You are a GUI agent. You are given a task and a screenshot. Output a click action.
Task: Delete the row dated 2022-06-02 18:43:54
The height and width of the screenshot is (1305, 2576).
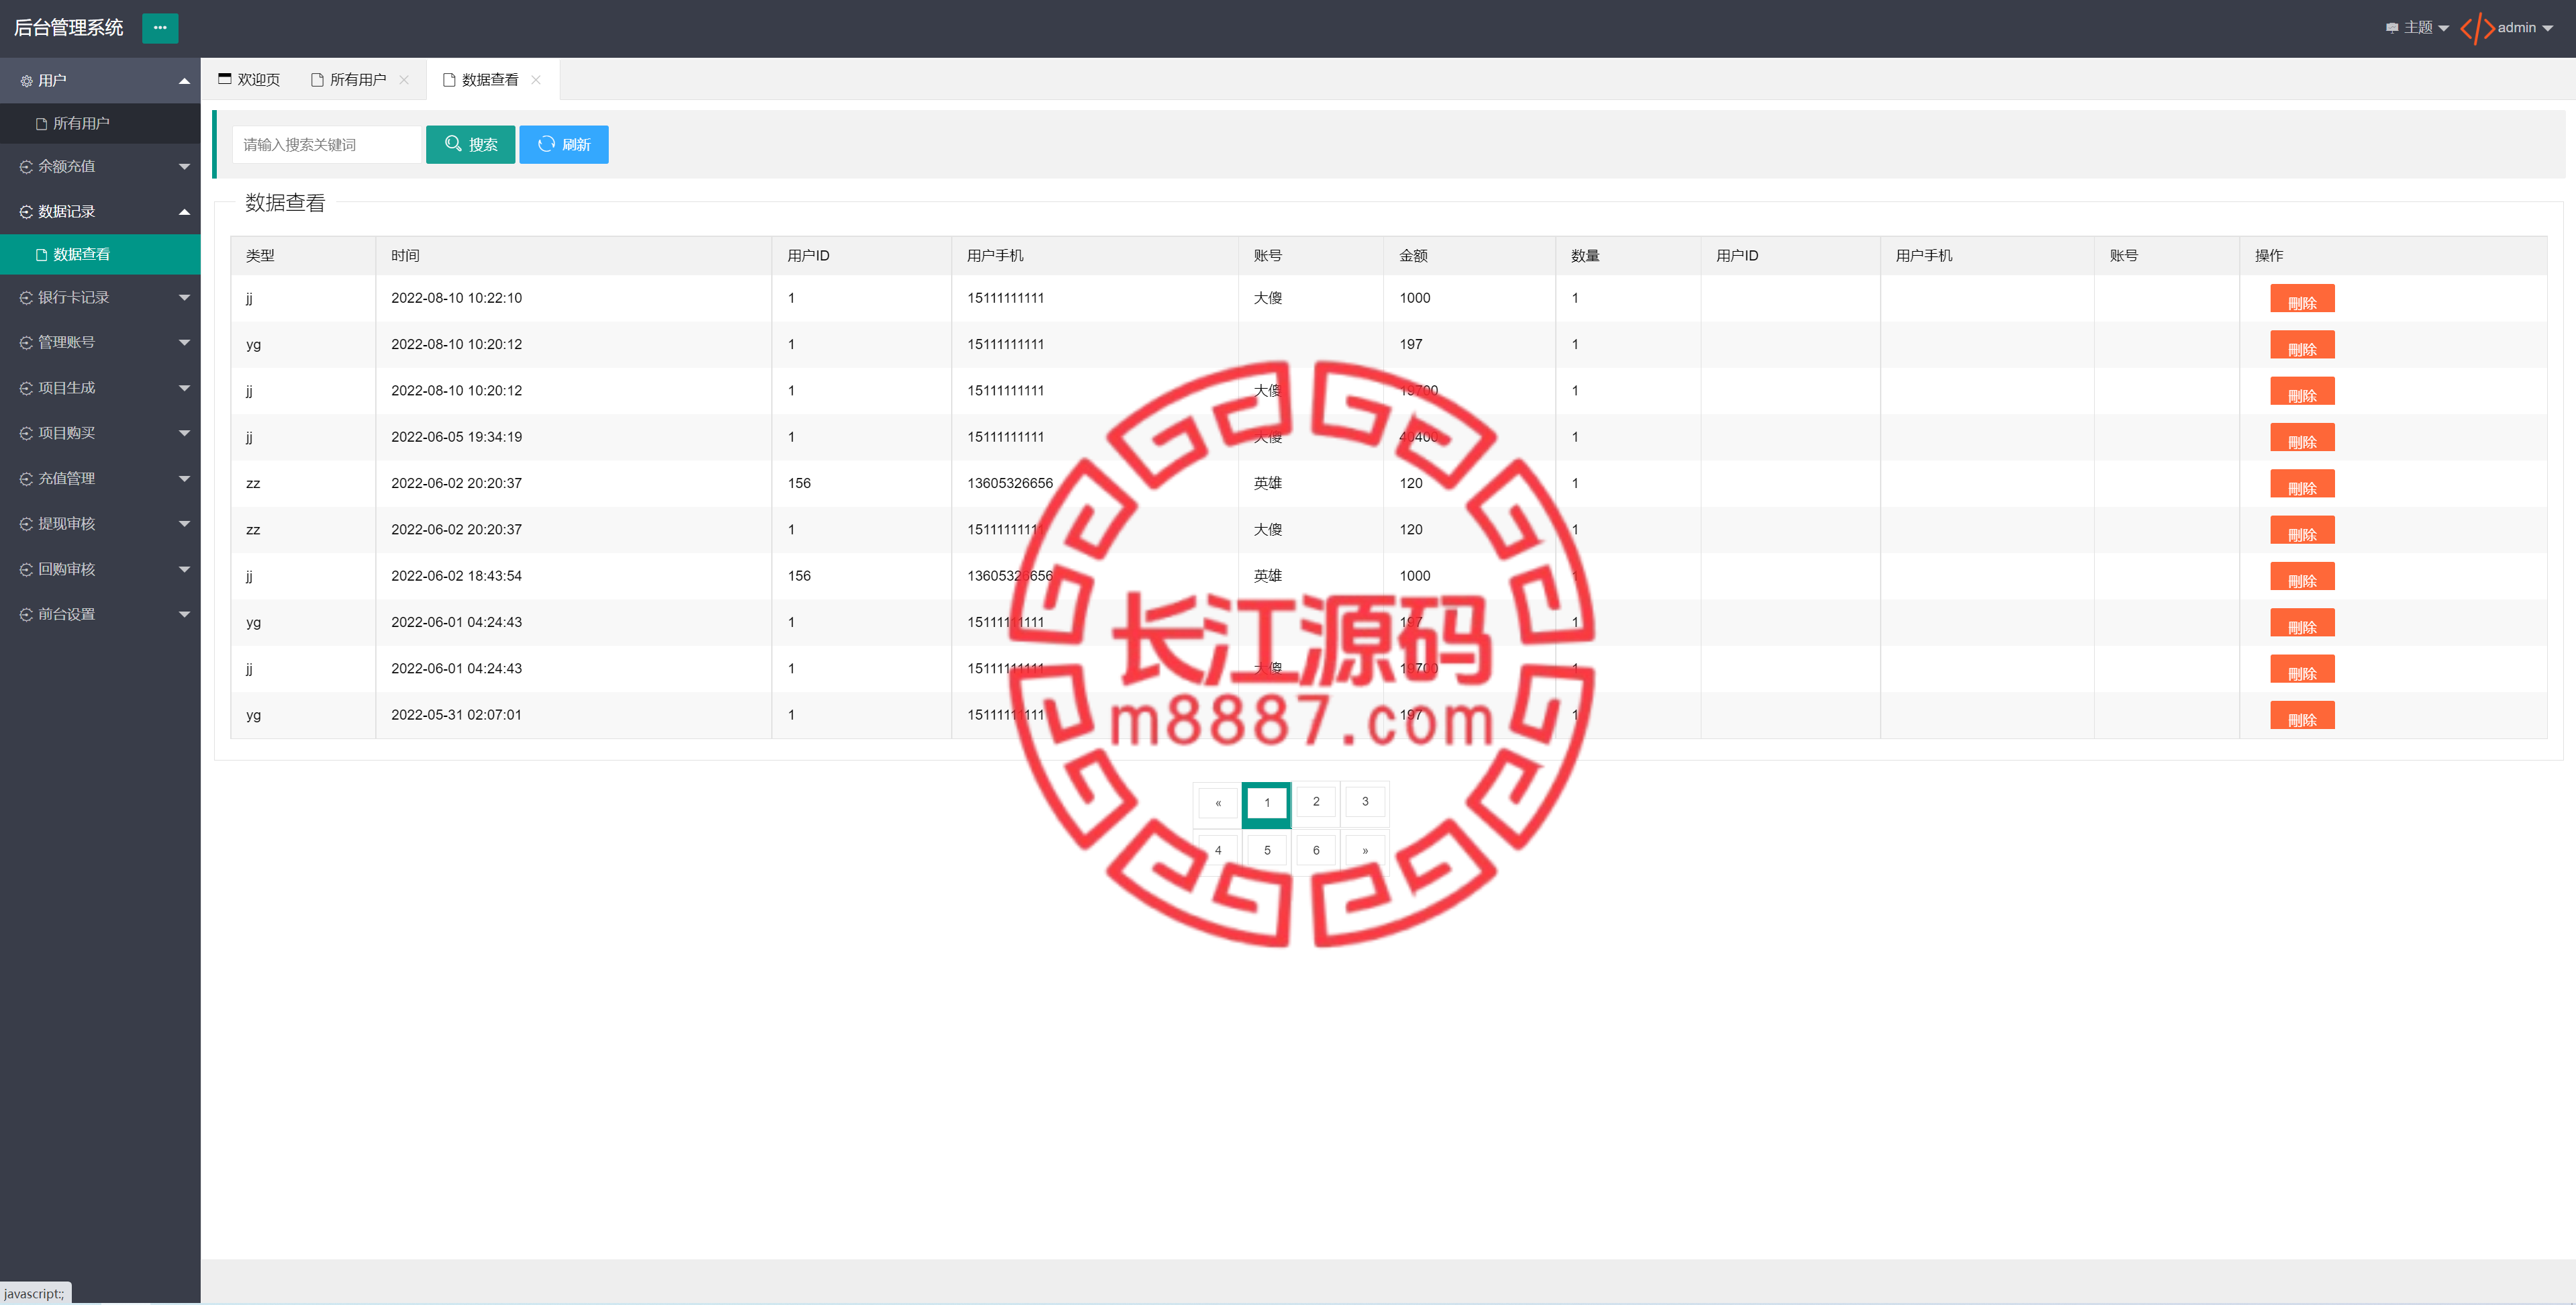click(x=2302, y=577)
